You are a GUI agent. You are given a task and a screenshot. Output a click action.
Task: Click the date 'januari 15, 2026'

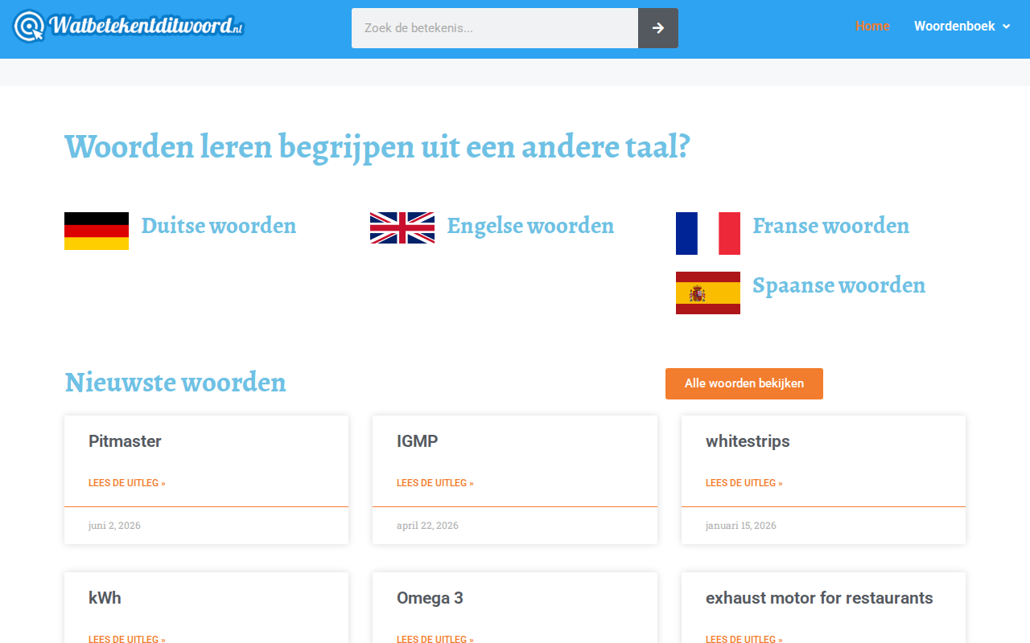pos(741,526)
